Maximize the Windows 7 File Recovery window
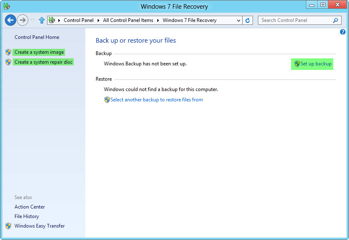 click(x=323, y=5)
